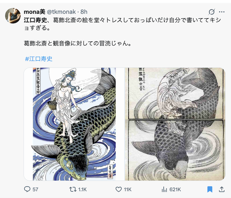This screenshot has width=231, height=198.
Task: Toggle the blue bookmark icon
Action: [x=210, y=189]
